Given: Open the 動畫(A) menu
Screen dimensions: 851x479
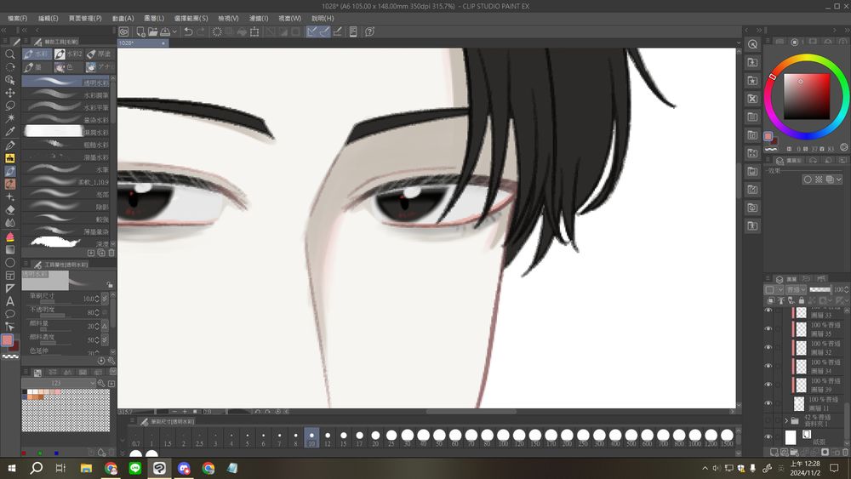Looking at the screenshot, I should pos(123,18).
